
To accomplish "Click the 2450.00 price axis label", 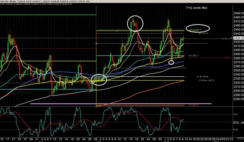I will pyautogui.click(x=239, y=30).
